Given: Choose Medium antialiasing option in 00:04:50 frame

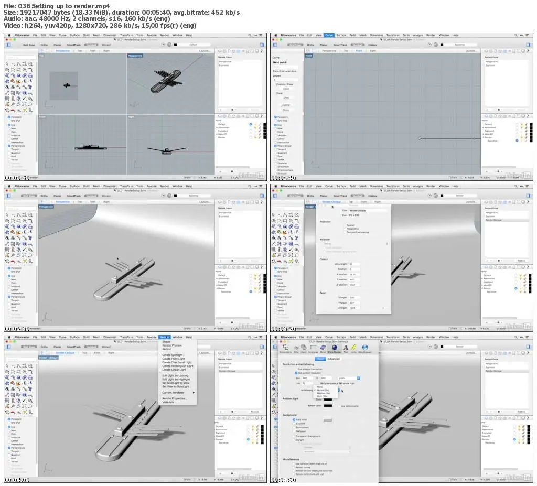Looking at the screenshot, I should pos(324,393).
